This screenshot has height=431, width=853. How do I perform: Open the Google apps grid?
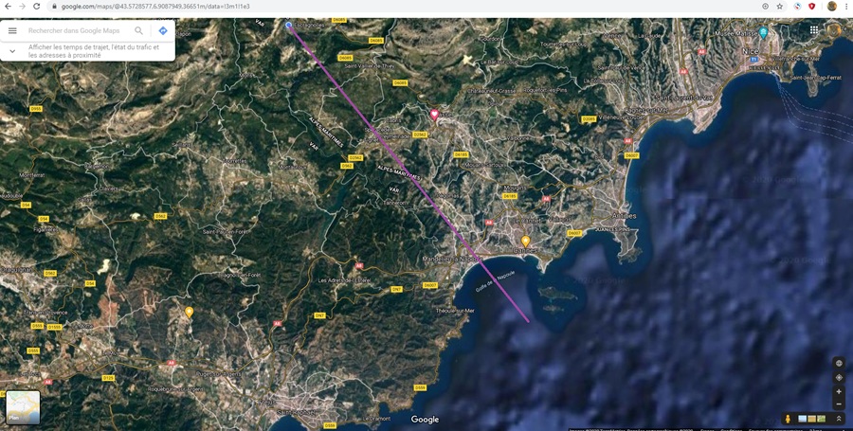814,30
